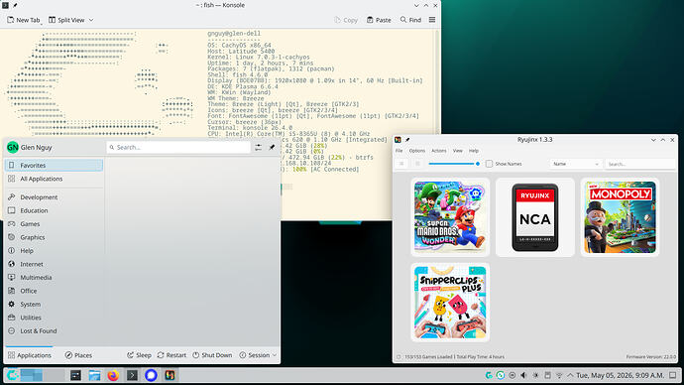Expand the Split View dropdown arrow
684x385 pixels.
click(x=91, y=20)
